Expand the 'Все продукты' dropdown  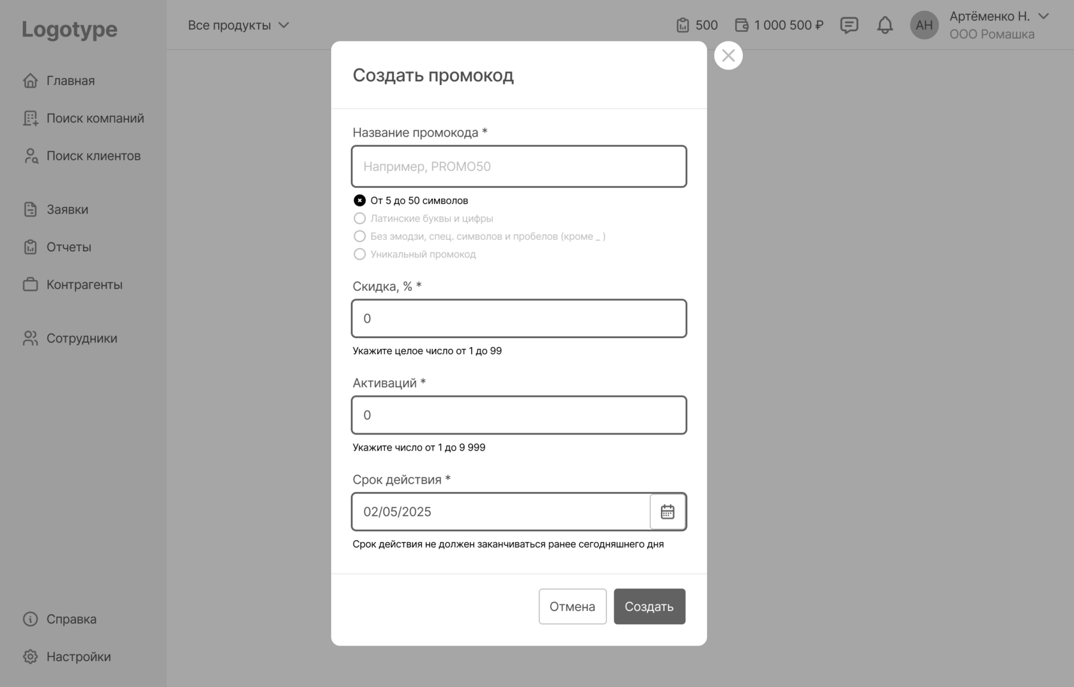click(238, 25)
